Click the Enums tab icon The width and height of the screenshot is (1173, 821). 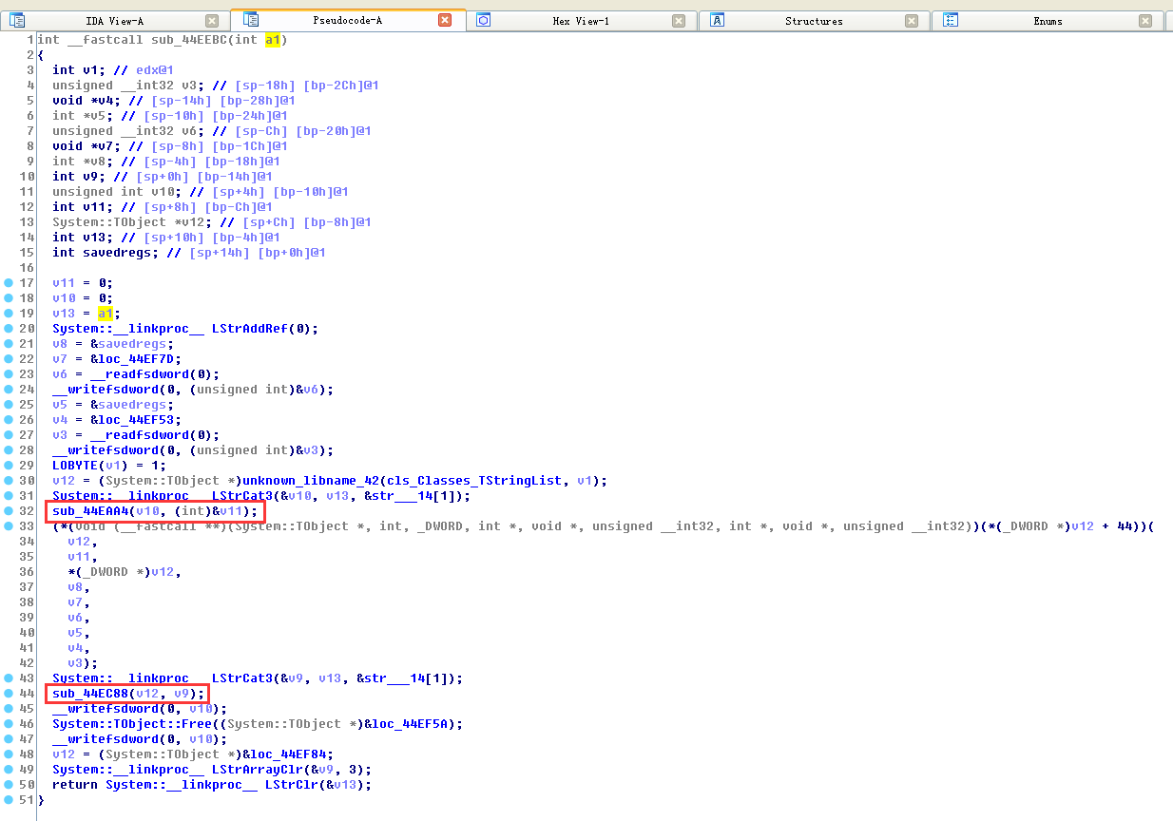[951, 20]
